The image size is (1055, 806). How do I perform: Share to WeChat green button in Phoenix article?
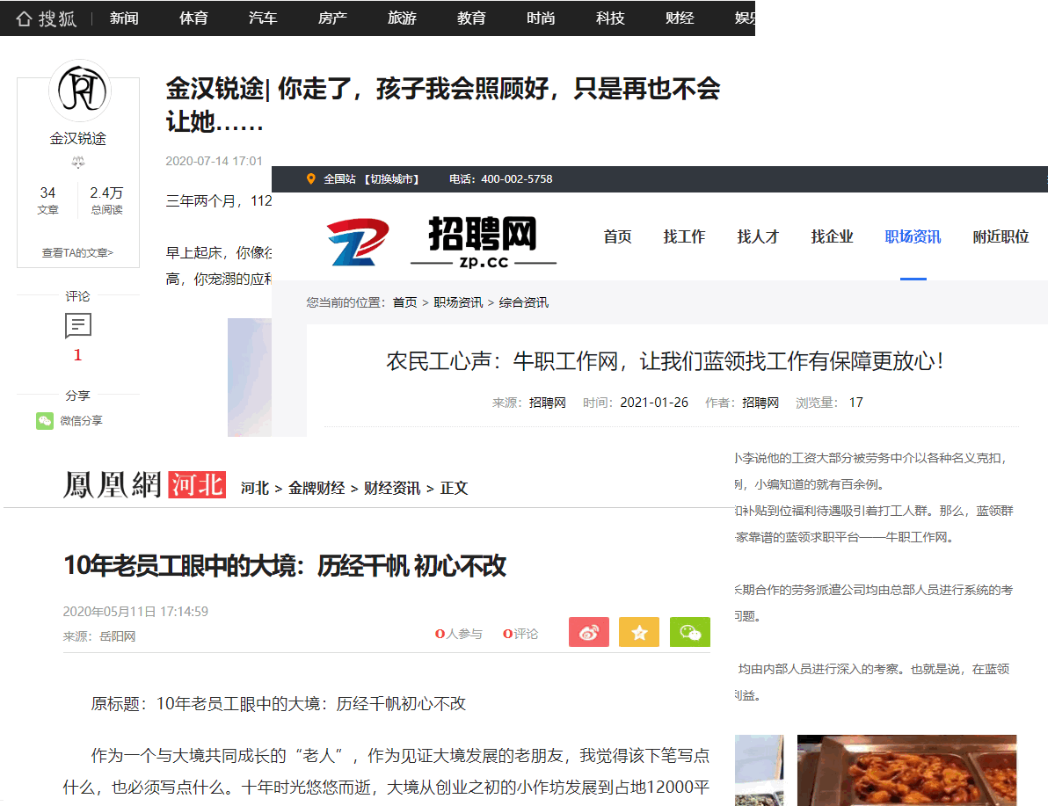tap(690, 632)
